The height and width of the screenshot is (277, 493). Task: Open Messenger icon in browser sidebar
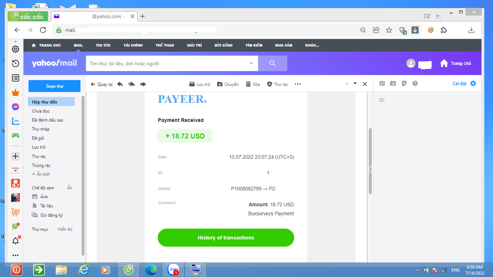tap(15, 107)
